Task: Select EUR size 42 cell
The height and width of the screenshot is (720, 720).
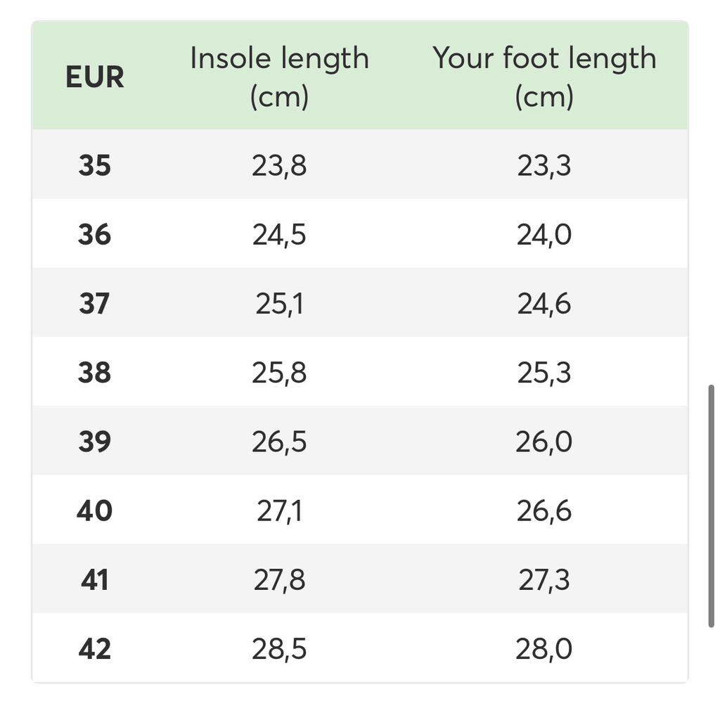Action: click(94, 649)
